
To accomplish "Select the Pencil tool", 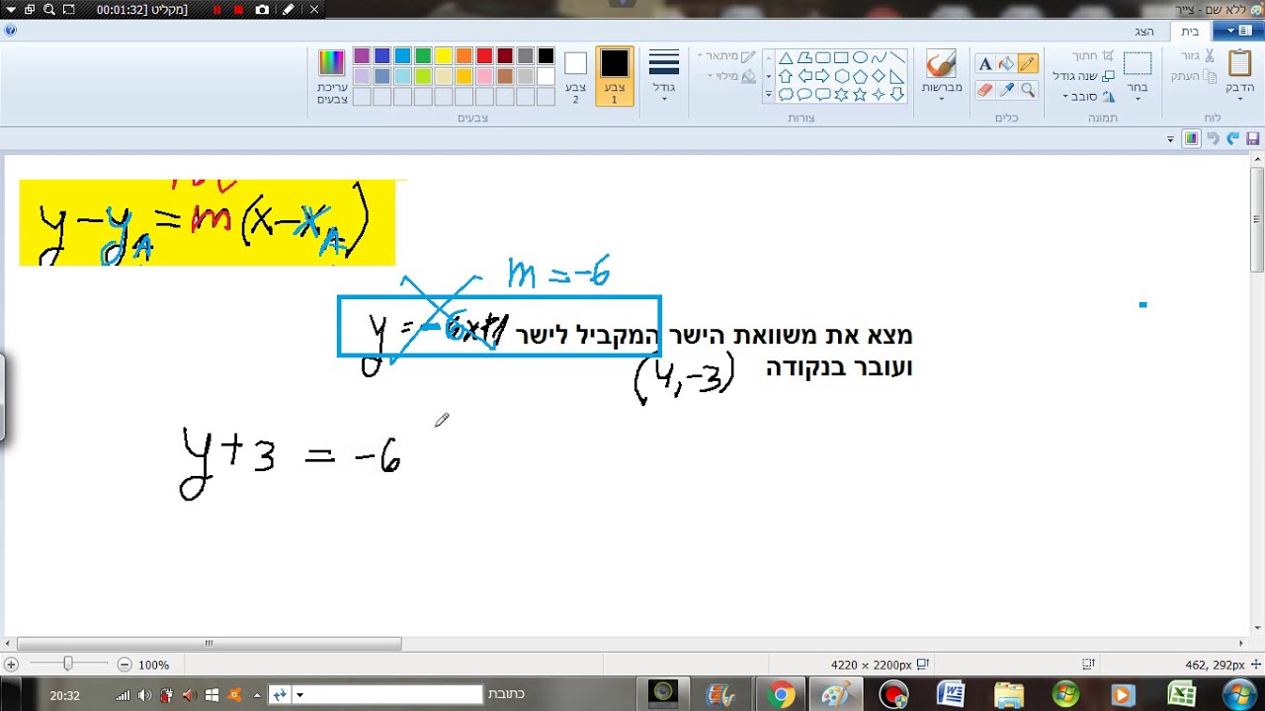I will click(x=1028, y=63).
